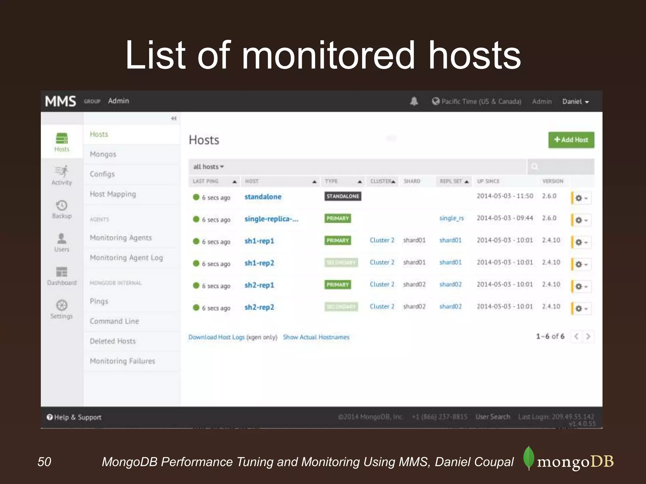Image resolution: width=646 pixels, height=484 pixels.
Task: Click green status dot of sh2-rep2 row
Action: pyautogui.click(x=196, y=307)
